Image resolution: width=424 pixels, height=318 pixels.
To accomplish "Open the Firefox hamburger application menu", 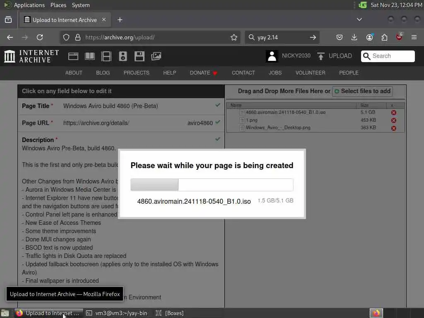I will tap(414, 37).
